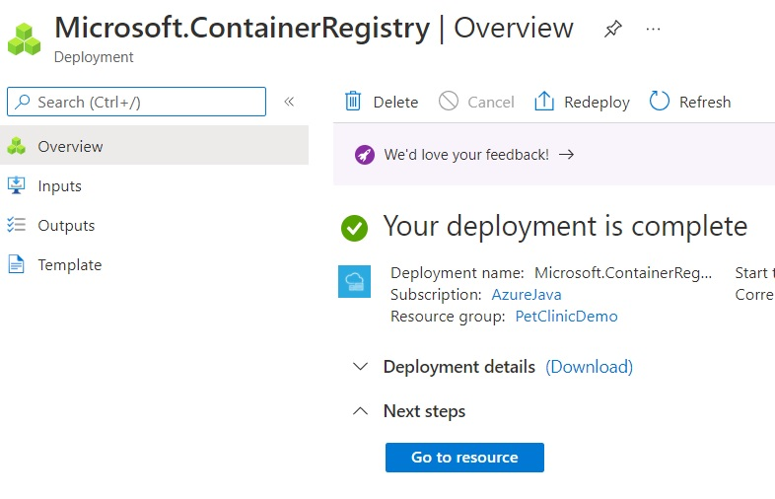Click the Delete toolbar button

[382, 102]
